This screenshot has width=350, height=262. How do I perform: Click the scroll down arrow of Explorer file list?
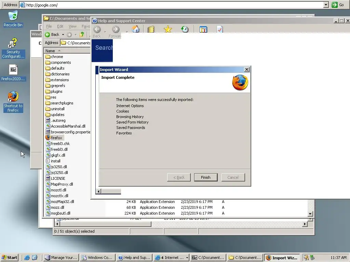click(310, 214)
